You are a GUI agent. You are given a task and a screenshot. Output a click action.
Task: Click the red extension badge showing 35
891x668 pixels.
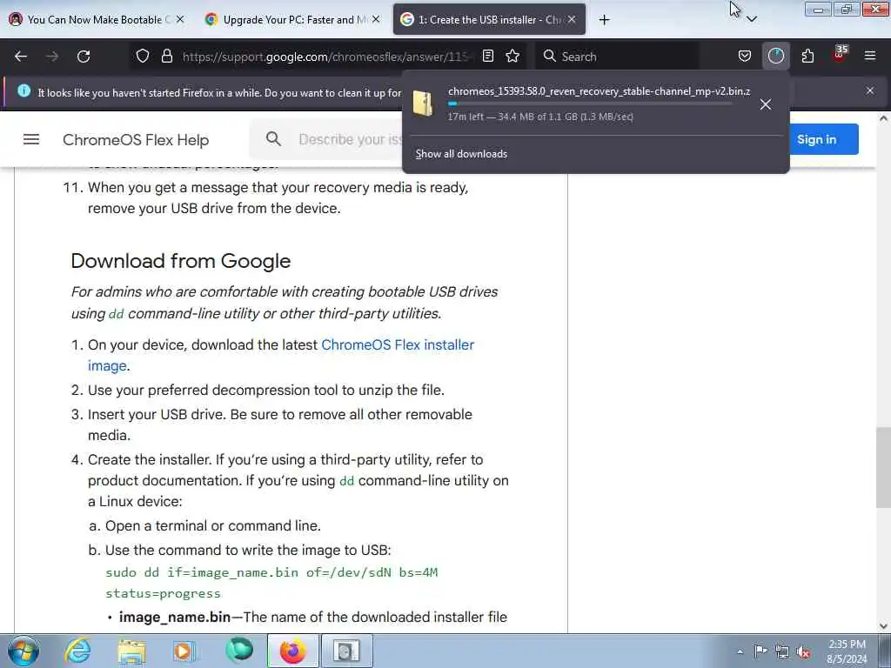(840, 55)
